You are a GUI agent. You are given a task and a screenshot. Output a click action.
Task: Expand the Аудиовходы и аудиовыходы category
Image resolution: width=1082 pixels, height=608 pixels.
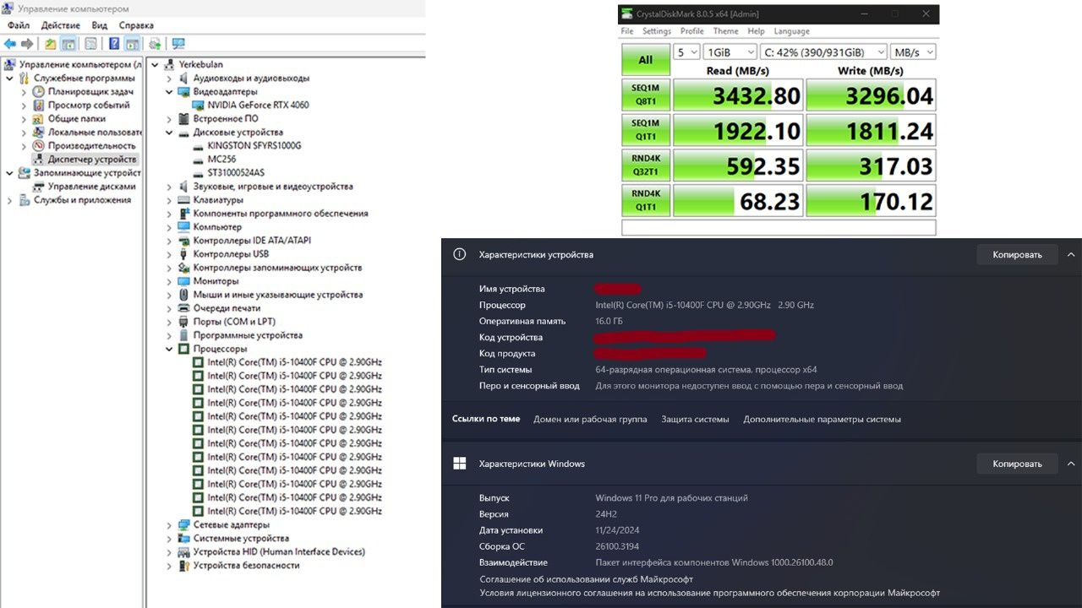tap(169, 78)
